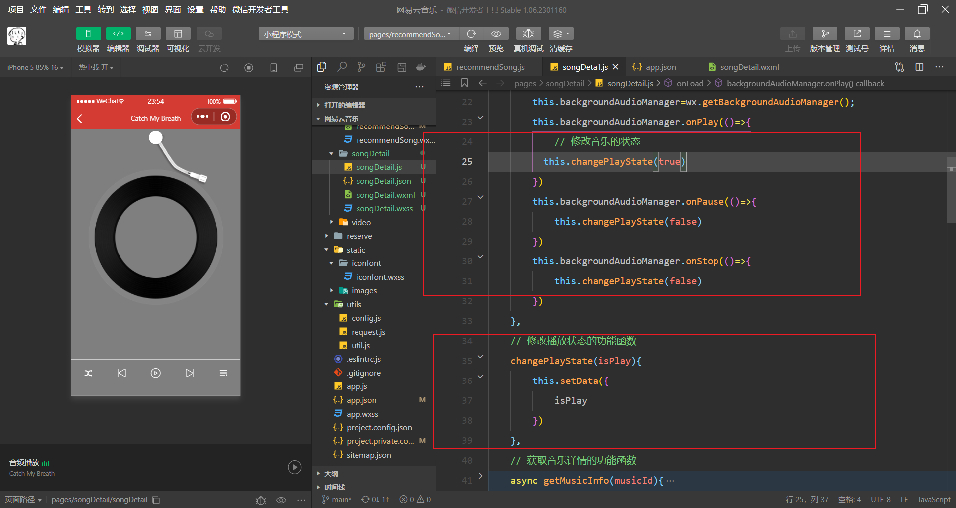Open the iPhone 5 device dropdown
The image size is (956, 508).
(x=35, y=67)
